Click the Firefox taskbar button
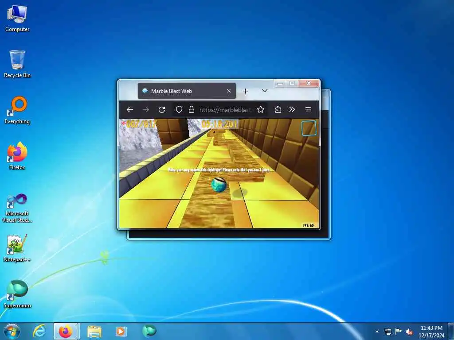454x340 pixels. (66, 331)
